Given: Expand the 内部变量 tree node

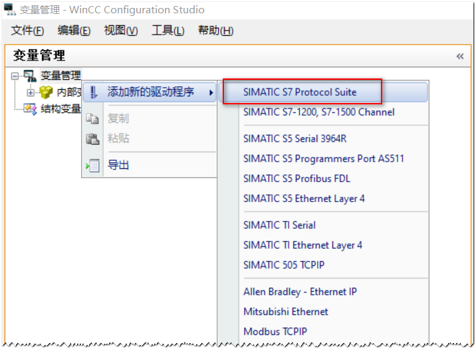Looking at the screenshot, I should pyautogui.click(x=31, y=92).
